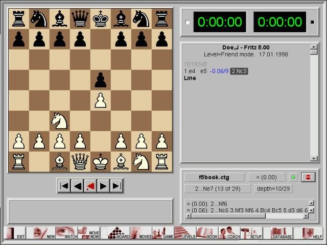This screenshot has height=245, width=327.
Task: Click the red take-back arrow button
Action: coord(90,186)
